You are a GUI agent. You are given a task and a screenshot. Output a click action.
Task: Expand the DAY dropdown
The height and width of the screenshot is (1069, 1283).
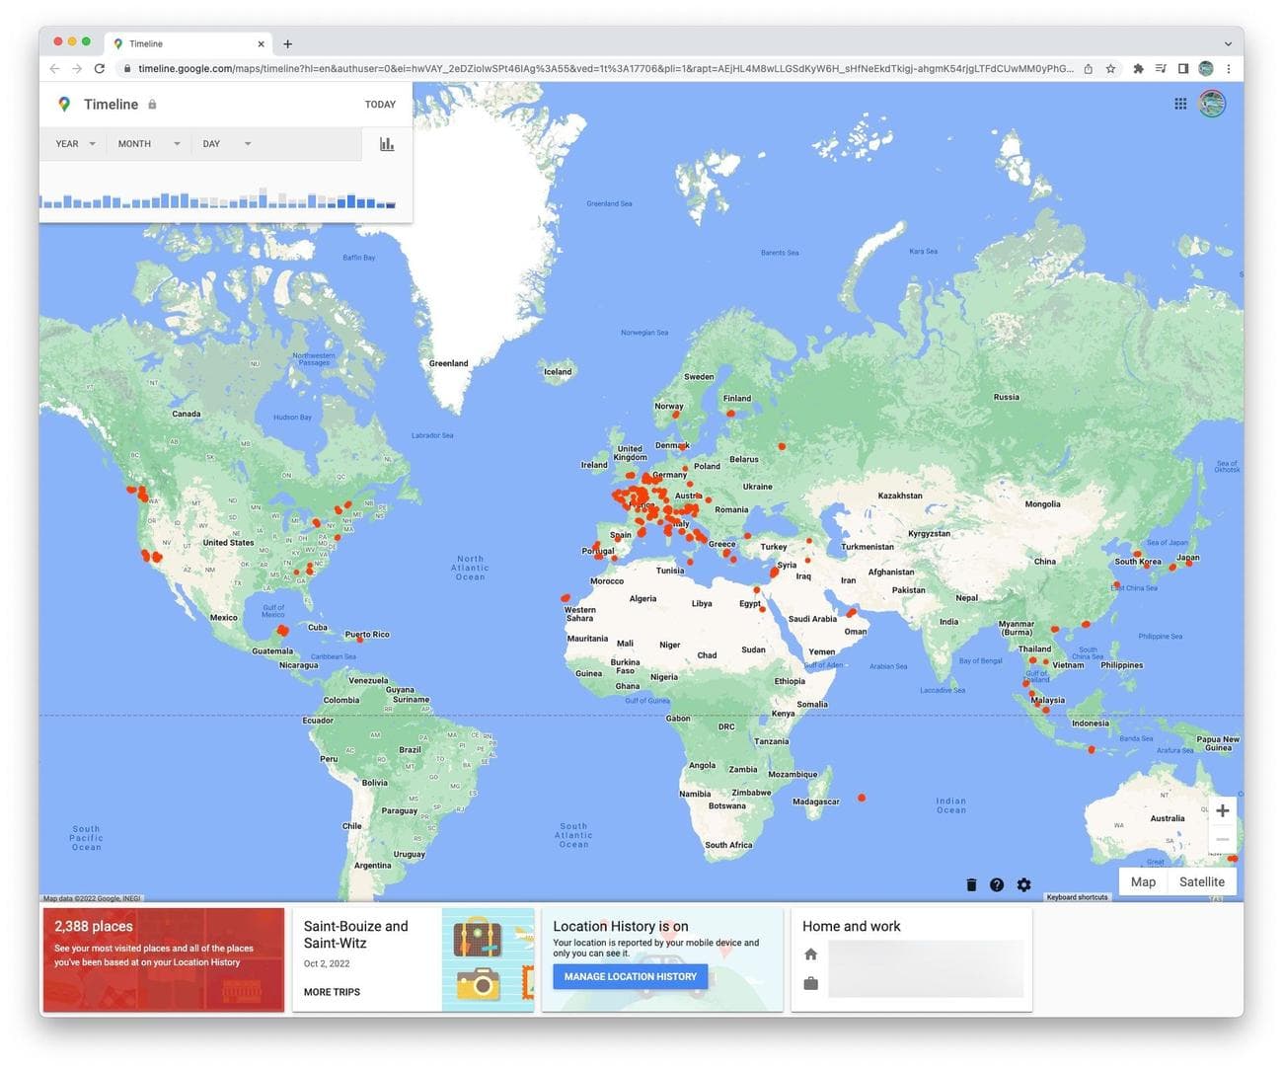(226, 144)
